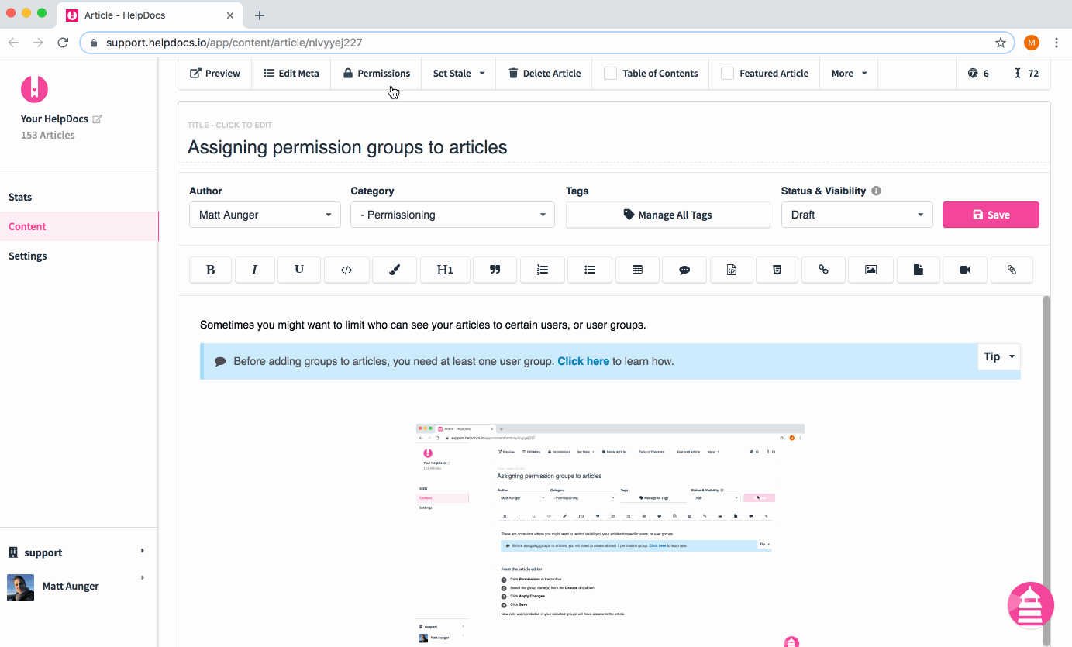Screen dimensions: 1072x647
Task: Open a new browser tab
Action: pyautogui.click(x=260, y=15)
